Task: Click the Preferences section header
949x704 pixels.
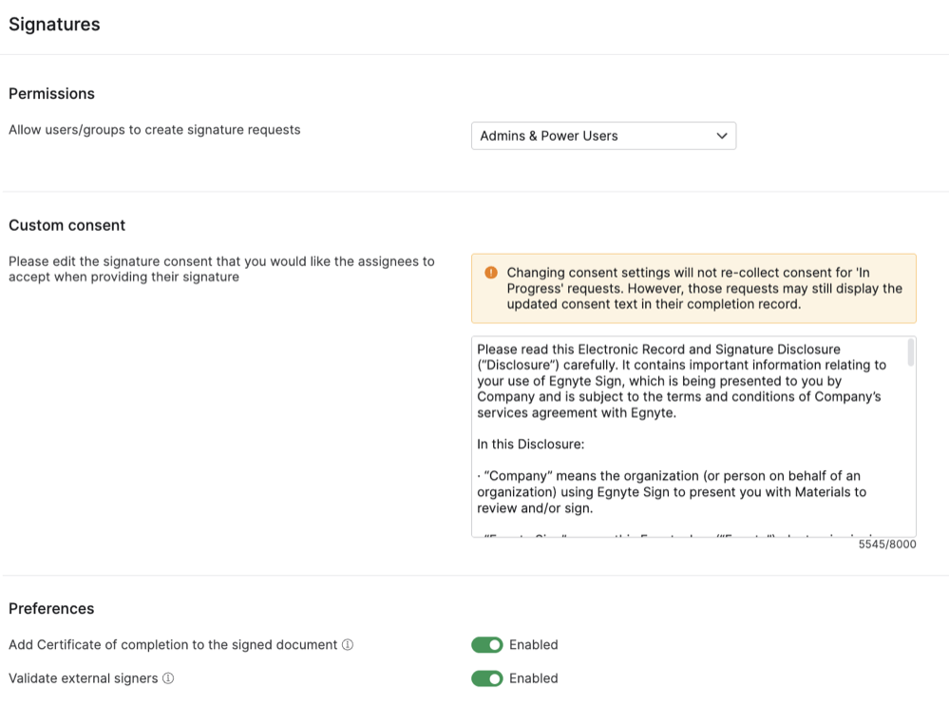Action: (x=51, y=608)
